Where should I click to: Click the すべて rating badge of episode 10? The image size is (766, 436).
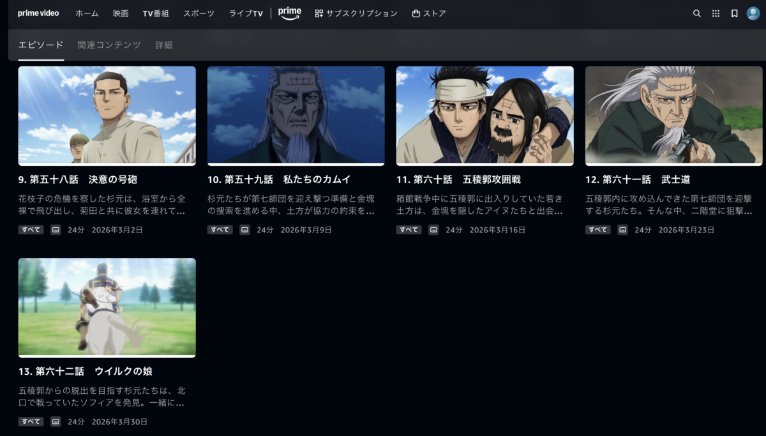pyautogui.click(x=220, y=230)
